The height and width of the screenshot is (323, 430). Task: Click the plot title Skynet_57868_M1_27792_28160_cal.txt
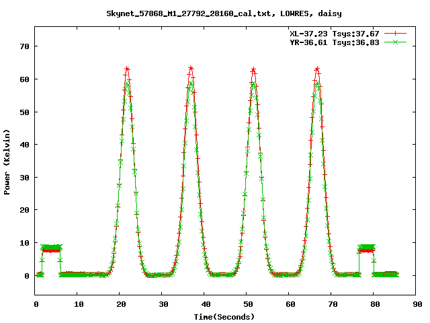point(189,13)
